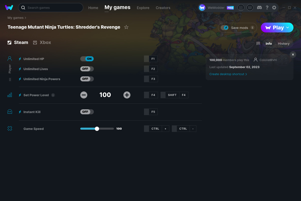The width and height of the screenshot is (301, 201).
Task: Open the Home tab
Action: [x=93, y=8]
